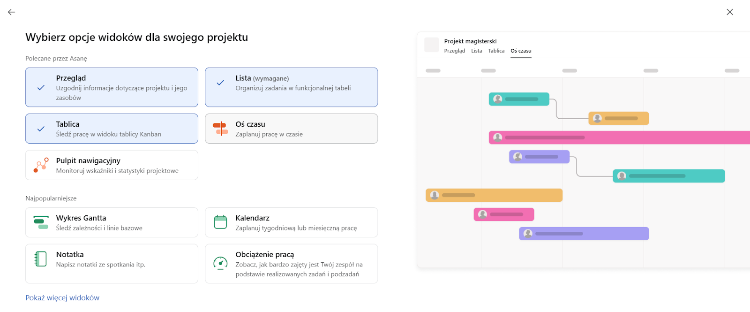Go back using the left arrow
Screen dimensions: 750x312
[x=12, y=12]
